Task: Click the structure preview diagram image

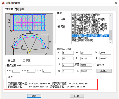Action: [29, 34]
